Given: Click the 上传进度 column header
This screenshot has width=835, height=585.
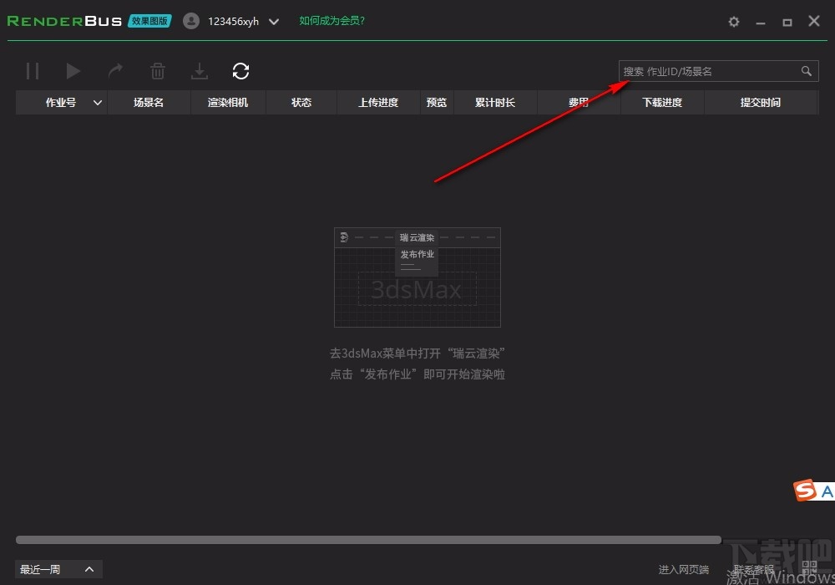Looking at the screenshot, I should tap(378, 102).
